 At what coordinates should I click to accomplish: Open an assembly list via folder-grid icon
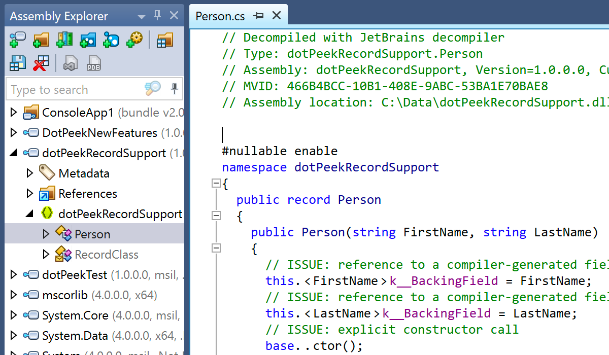(165, 39)
